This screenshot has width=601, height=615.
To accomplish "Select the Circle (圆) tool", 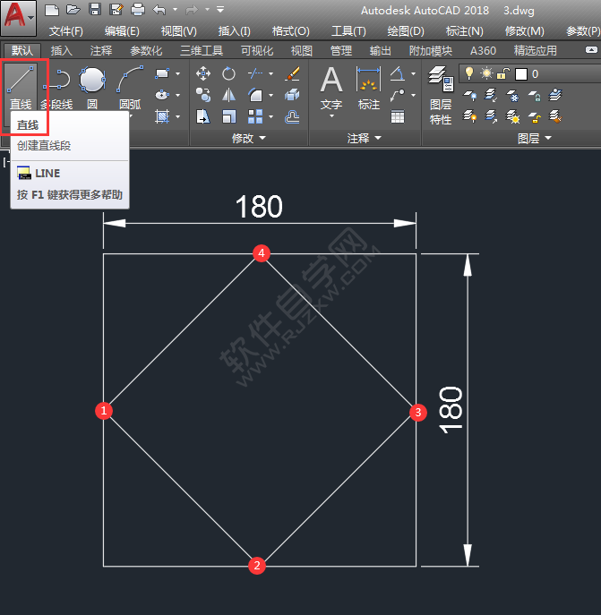I will (x=92, y=86).
